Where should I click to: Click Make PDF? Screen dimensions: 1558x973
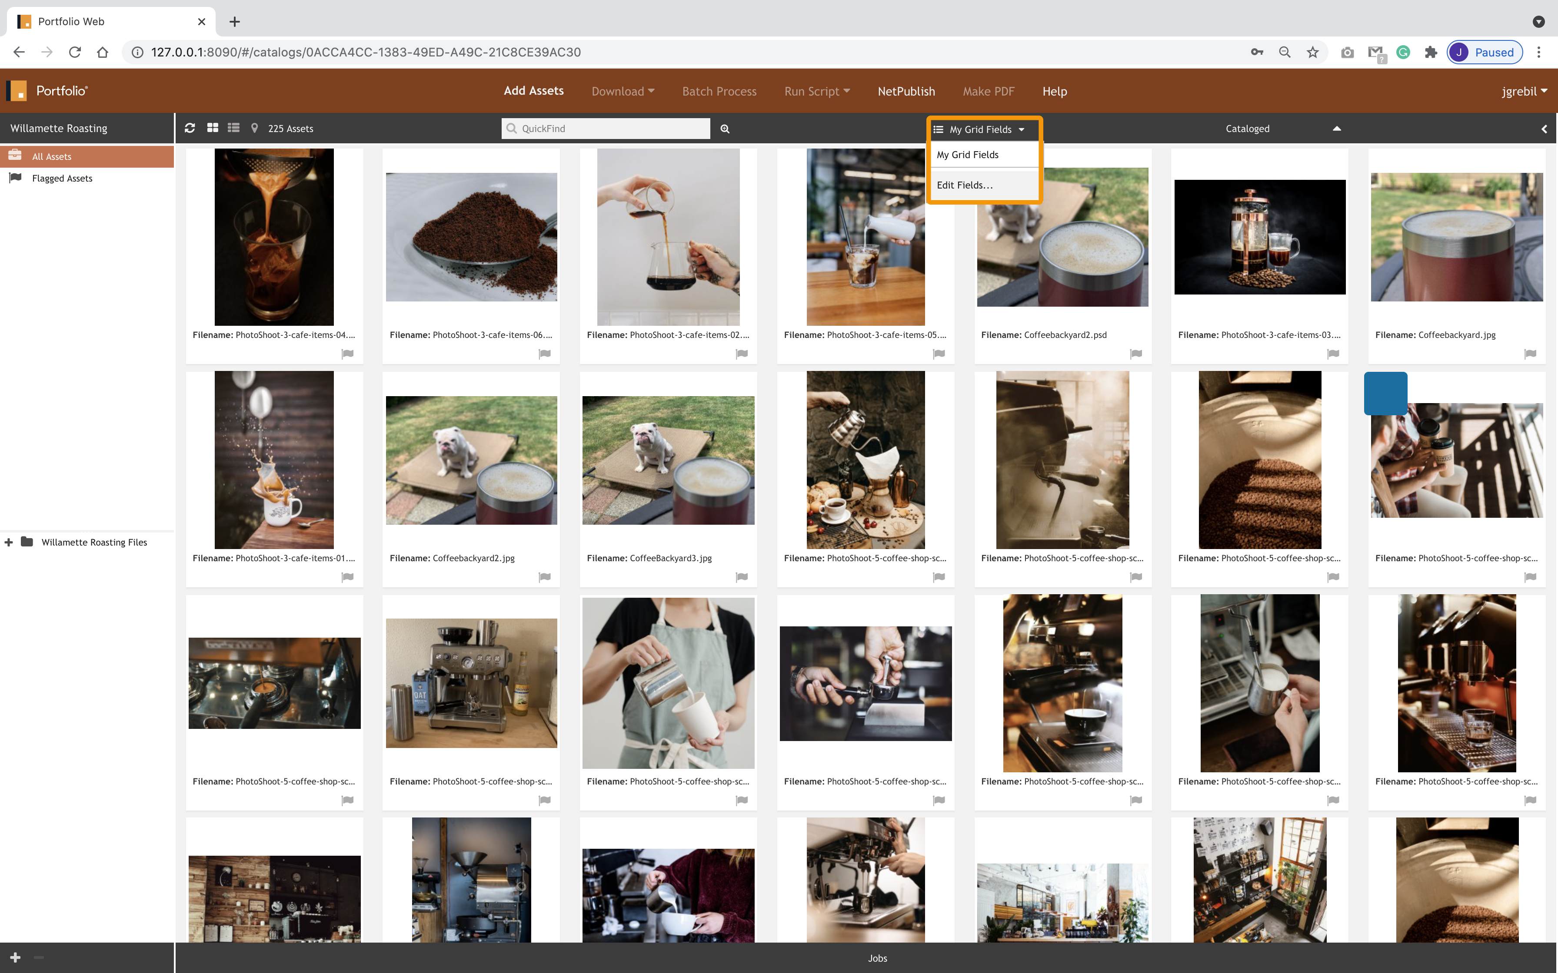[988, 91]
